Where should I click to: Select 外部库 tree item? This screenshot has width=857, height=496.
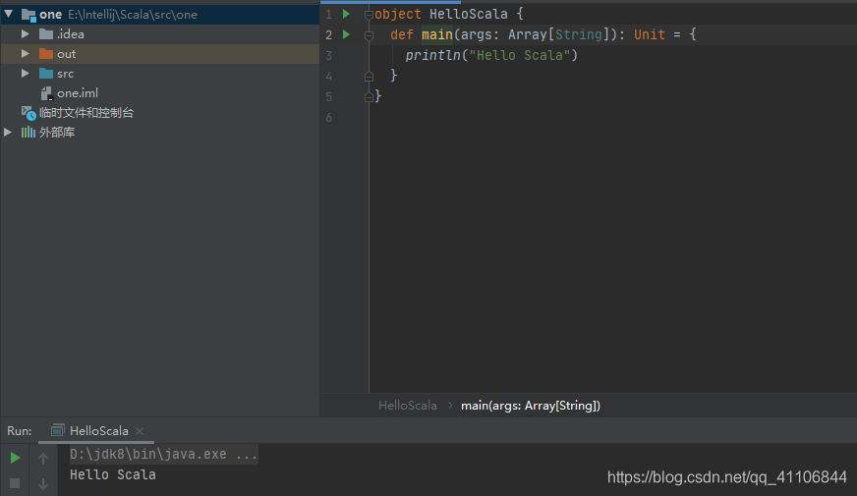[57, 133]
